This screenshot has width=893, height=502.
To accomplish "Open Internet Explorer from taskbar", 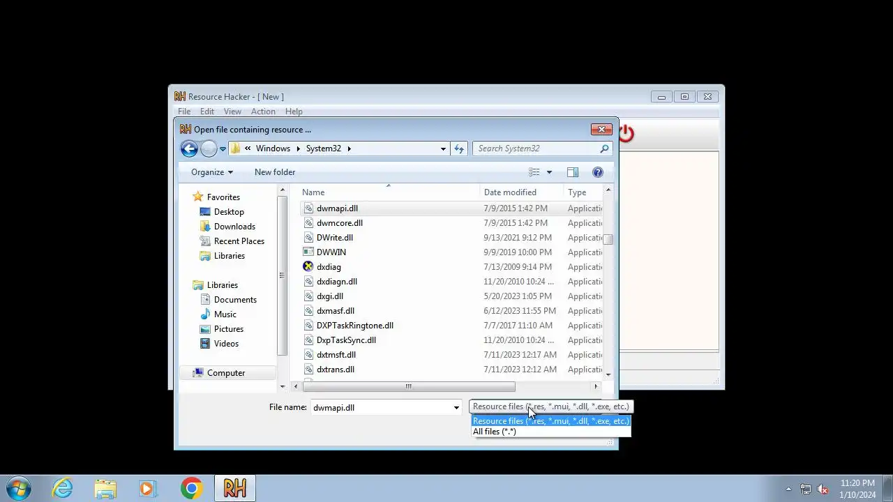I will [63, 488].
